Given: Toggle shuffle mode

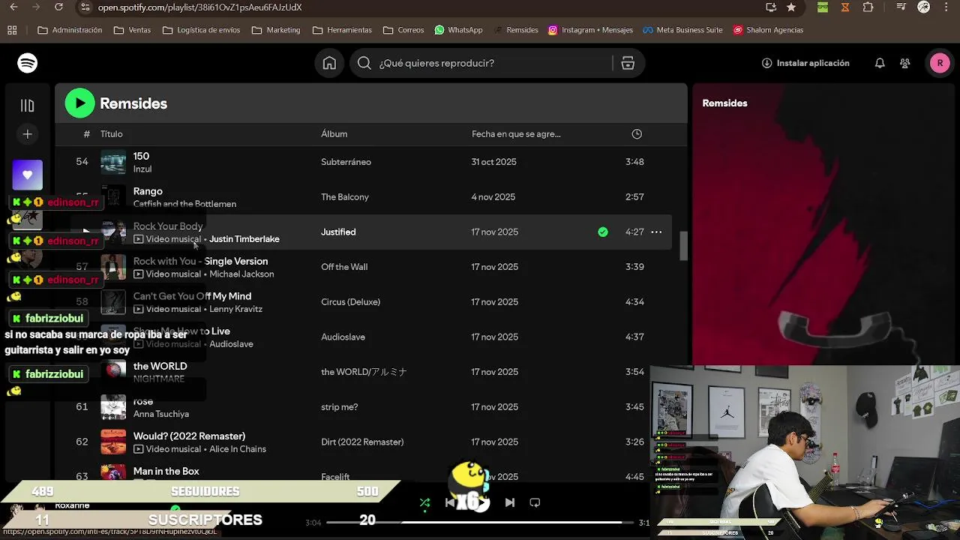Looking at the screenshot, I should click(x=425, y=502).
